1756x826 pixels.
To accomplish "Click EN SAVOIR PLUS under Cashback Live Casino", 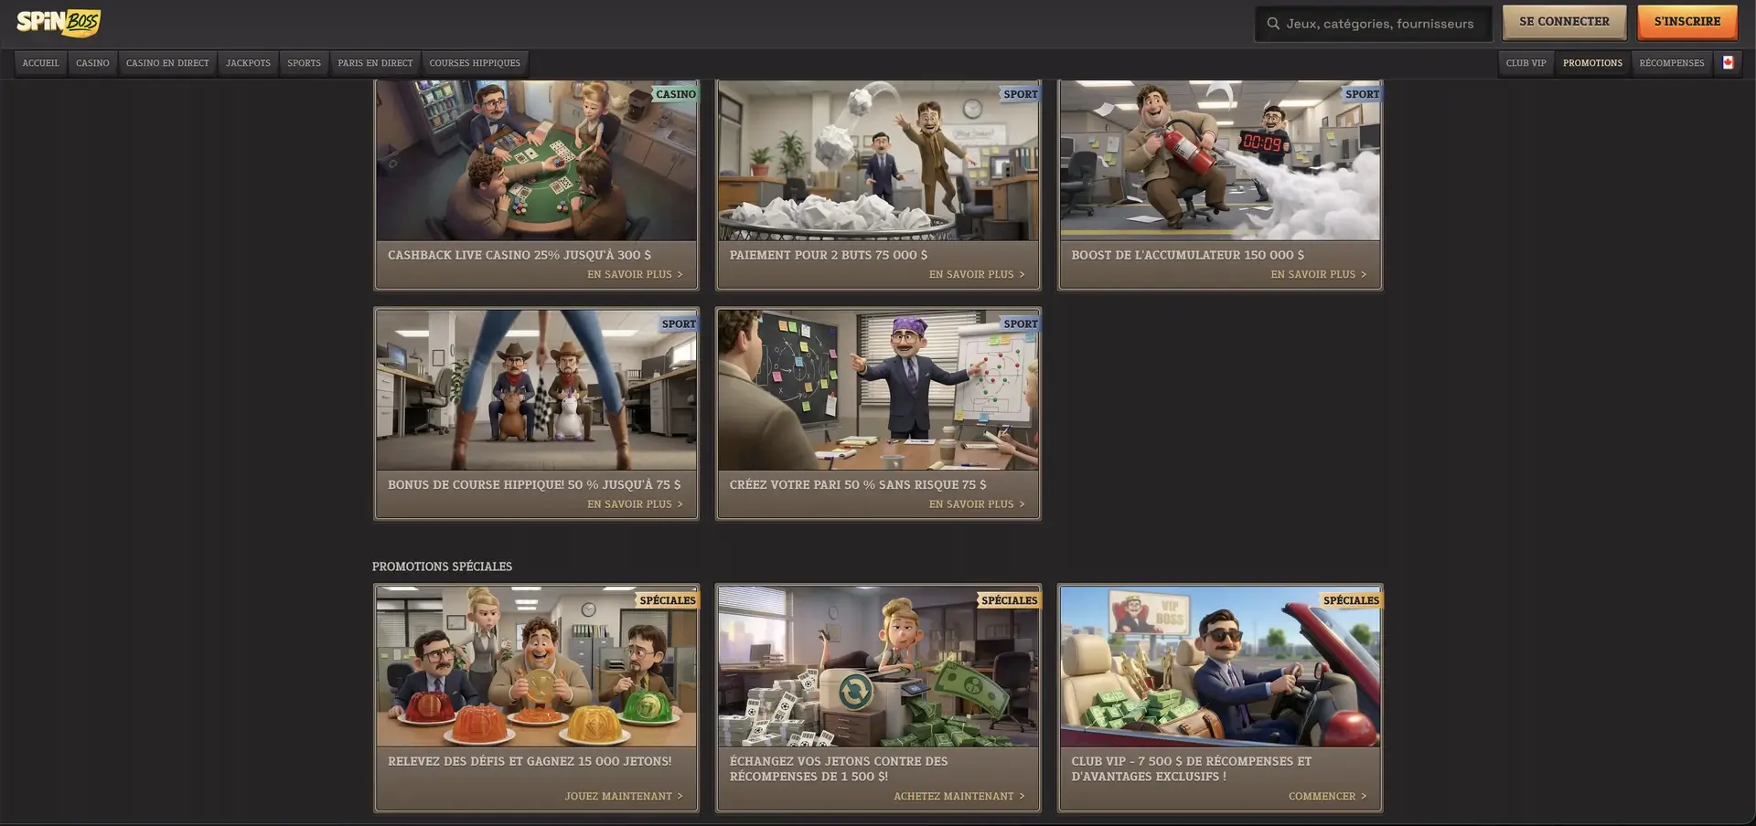I will tap(635, 274).
